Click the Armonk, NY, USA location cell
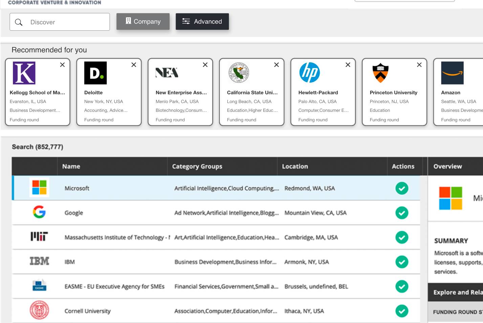Screen dimensions: 483x323 click(307, 262)
